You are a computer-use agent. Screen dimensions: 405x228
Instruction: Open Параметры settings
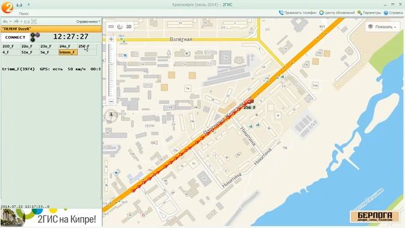click(x=369, y=13)
